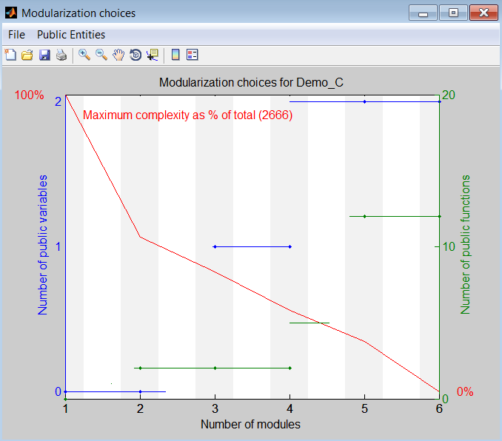The height and width of the screenshot is (441, 502).
Task: Click the blue data point at 2 modules
Action: coord(140,391)
